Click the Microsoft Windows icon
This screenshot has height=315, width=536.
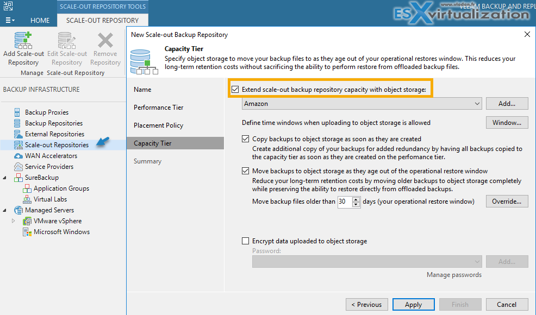pyautogui.click(x=27, y=232)
